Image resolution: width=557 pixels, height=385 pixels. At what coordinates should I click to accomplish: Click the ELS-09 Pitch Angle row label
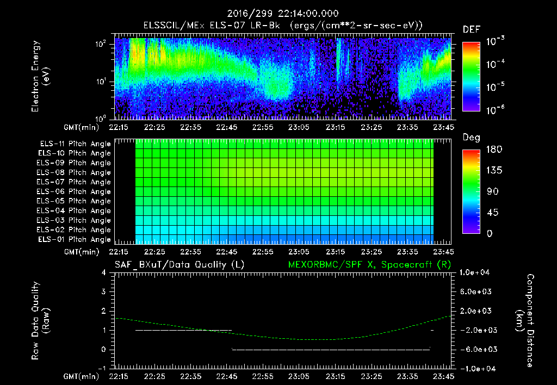click(74, 163)
